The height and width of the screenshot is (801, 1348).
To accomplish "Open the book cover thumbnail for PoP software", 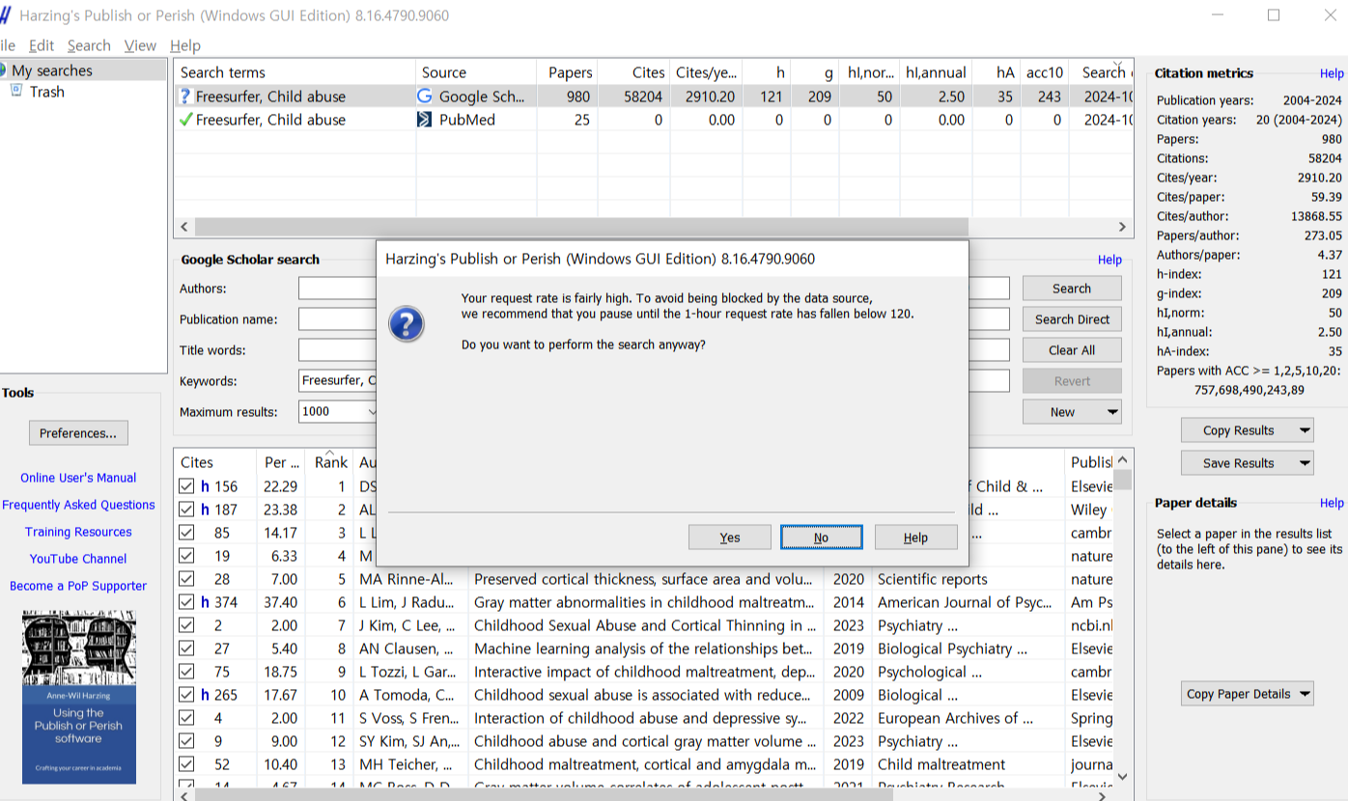I will click(x=79, y=697).
